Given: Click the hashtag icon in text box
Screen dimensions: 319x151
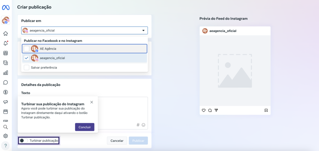Looking at the screenshot, I should pos(138,125).
